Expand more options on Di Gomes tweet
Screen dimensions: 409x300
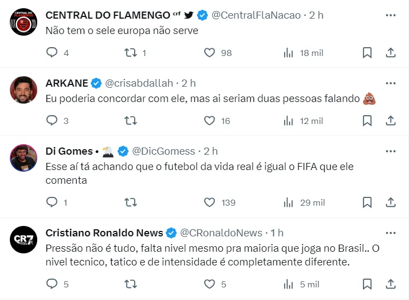tap(390, 151)
